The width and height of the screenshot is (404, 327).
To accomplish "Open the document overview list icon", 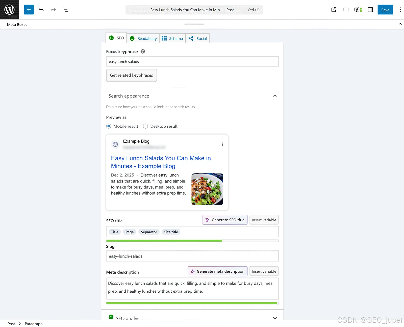I will [65, 10].
